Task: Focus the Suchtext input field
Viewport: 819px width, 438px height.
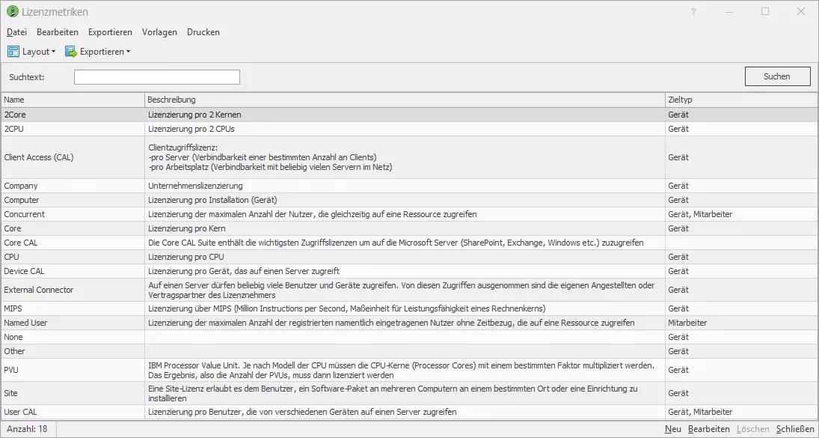Action: click(x=157, y=77)
